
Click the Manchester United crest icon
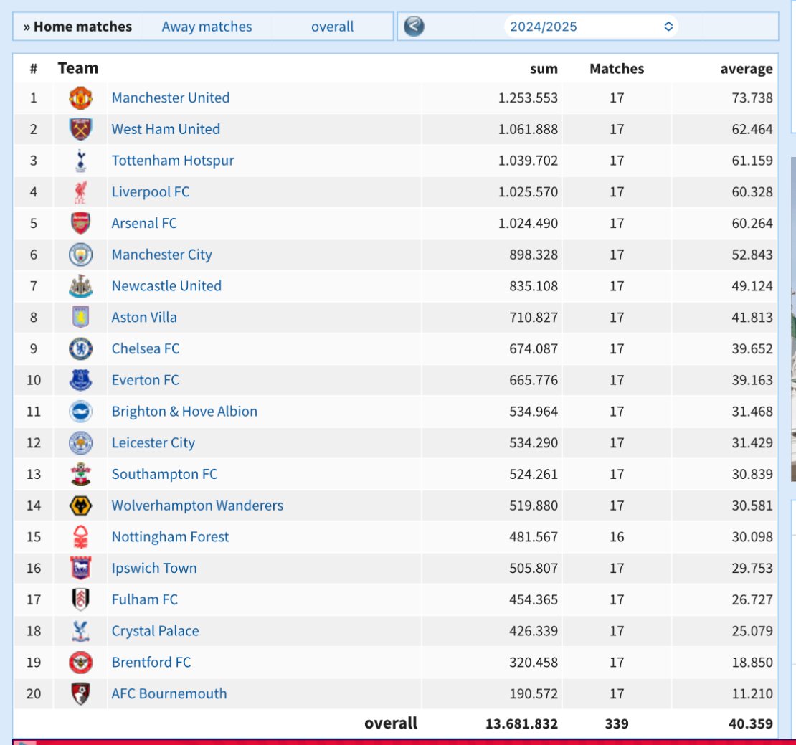pos(81,98)
